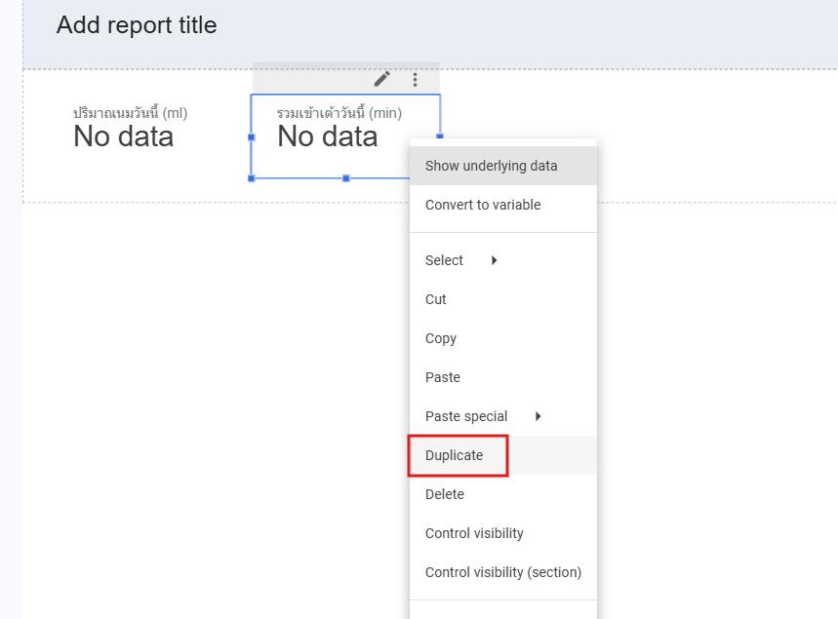Click the รวมเข้าเต้าวันนี้ (min) scorecard label
This screenshot has width=838, height=619.
(339, 113)
